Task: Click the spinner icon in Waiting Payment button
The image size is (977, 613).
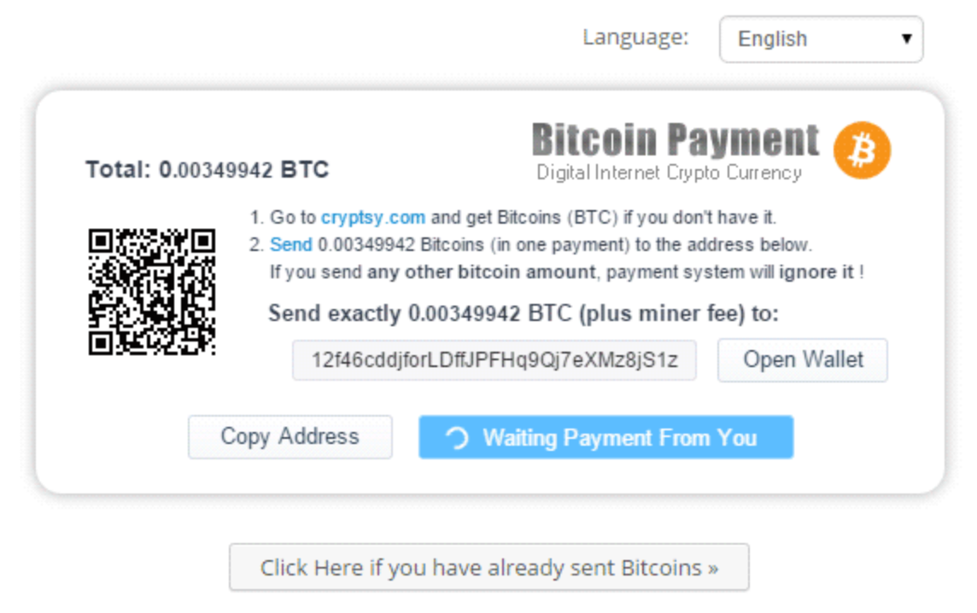Action: tap(457, 438)
